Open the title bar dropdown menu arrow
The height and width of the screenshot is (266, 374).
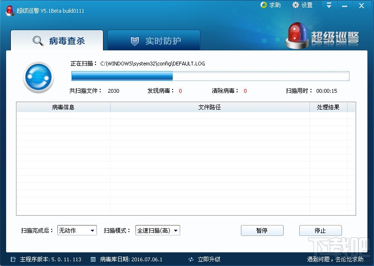click(329, 5)
